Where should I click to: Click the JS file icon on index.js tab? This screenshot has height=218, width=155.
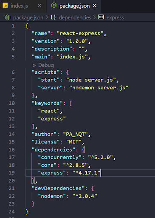point(5,6)
